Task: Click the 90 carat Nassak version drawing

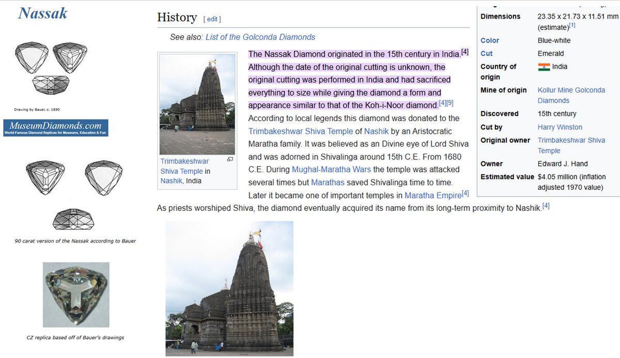Action: pyautogui.click(x=75, y=195)
